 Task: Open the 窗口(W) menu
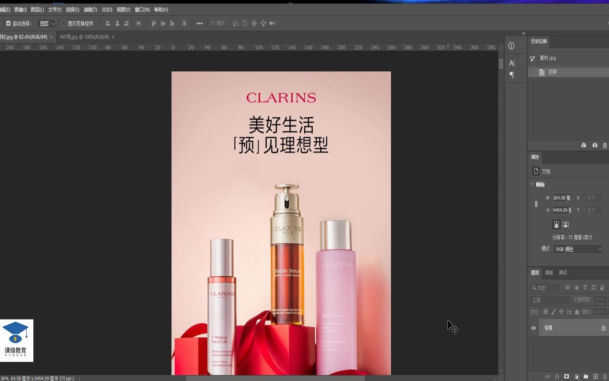[x=142, y=10]
